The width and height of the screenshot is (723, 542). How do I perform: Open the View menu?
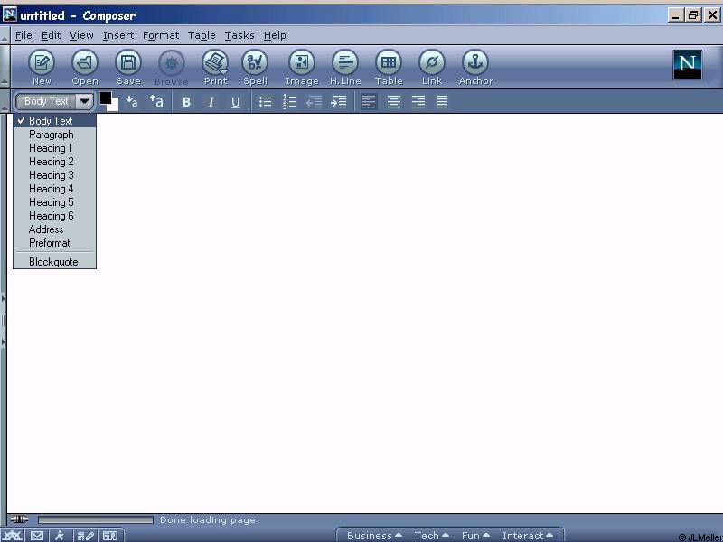click(81, 35)
